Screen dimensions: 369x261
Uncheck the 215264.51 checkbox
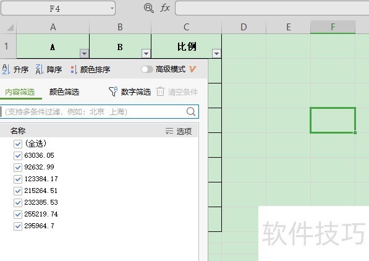click(x=18, y=191)
